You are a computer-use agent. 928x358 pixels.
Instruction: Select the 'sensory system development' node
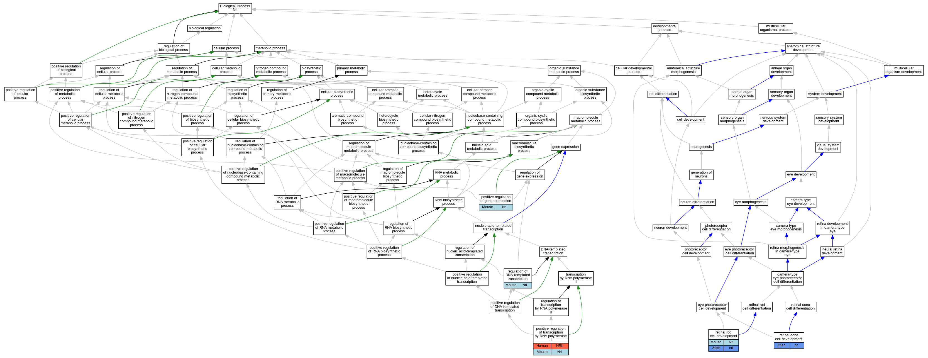[x=829, y=120]
